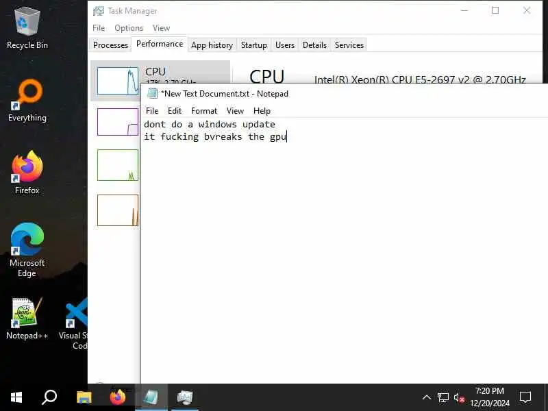The image size is (548, 411).
Task: Click the Notepad title bar icon
Action: [152, 93]
